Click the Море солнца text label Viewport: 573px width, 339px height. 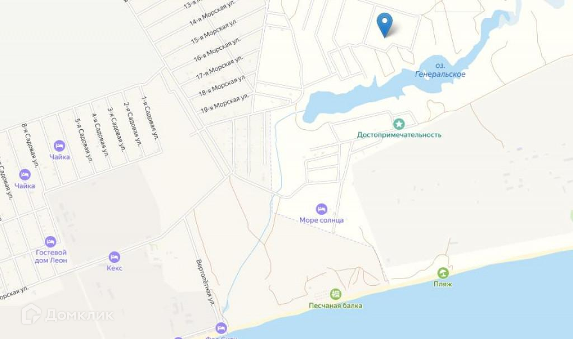[x=322, y=220]
